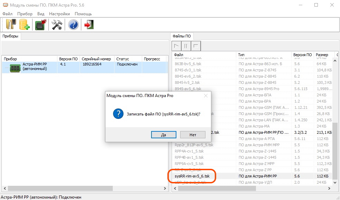Decline with the Нет button

point(193,134)
